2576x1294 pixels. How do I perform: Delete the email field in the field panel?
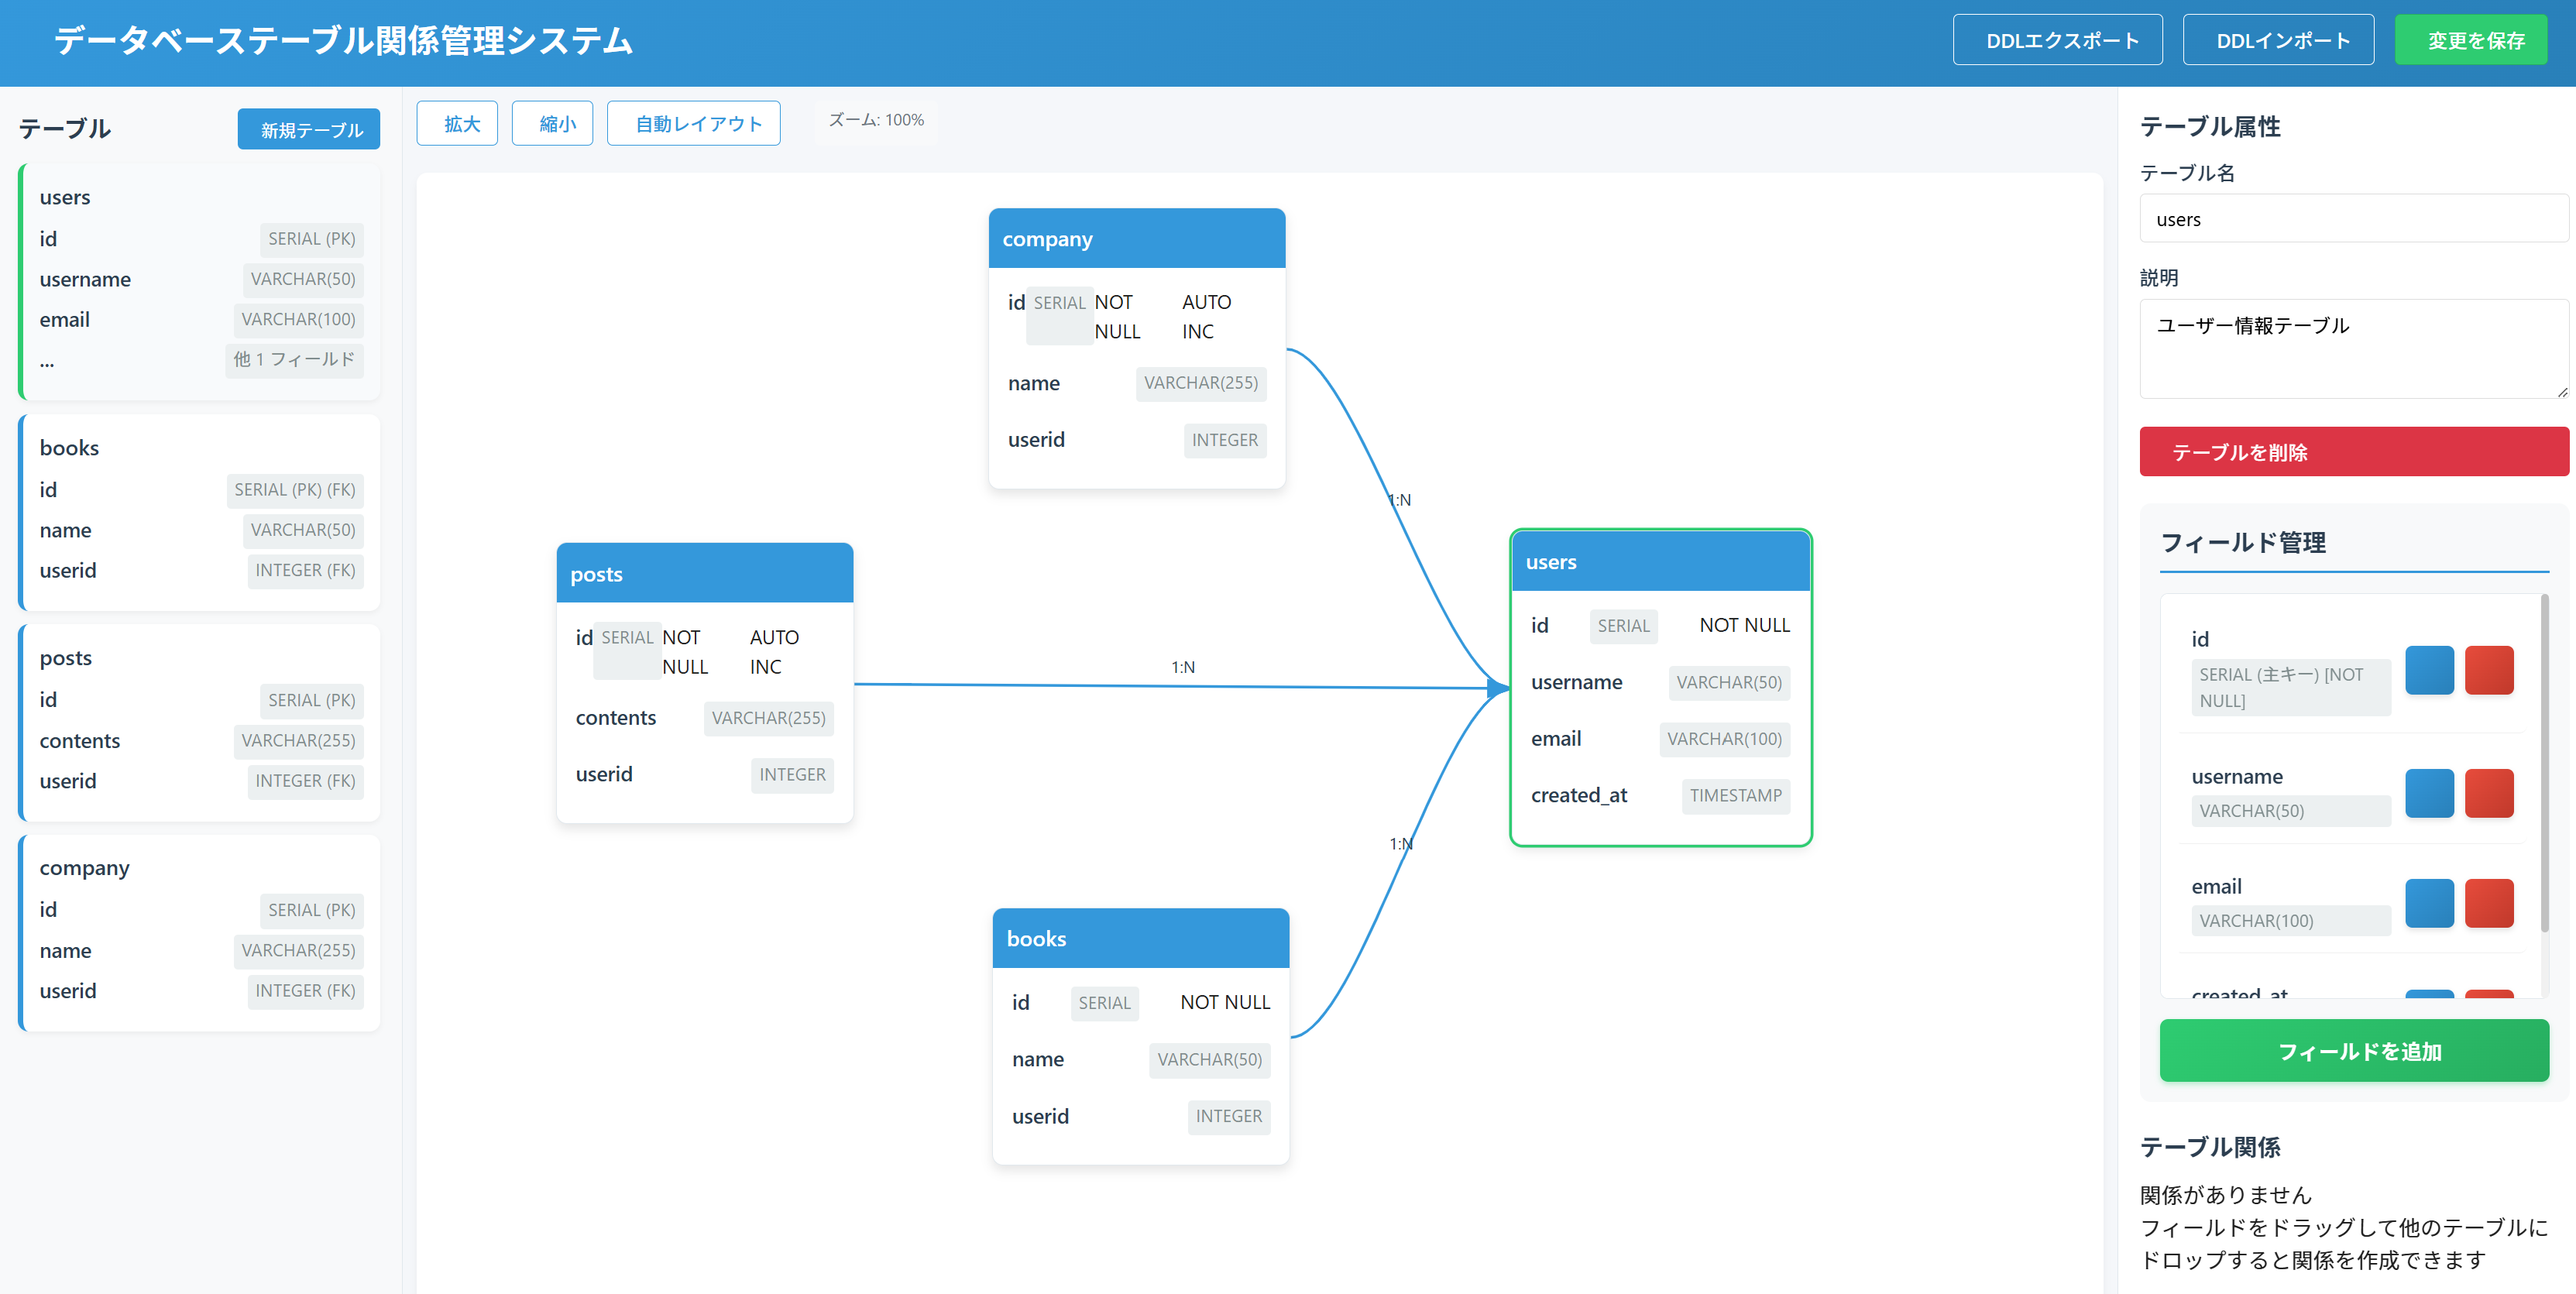tap(2491, 903)
